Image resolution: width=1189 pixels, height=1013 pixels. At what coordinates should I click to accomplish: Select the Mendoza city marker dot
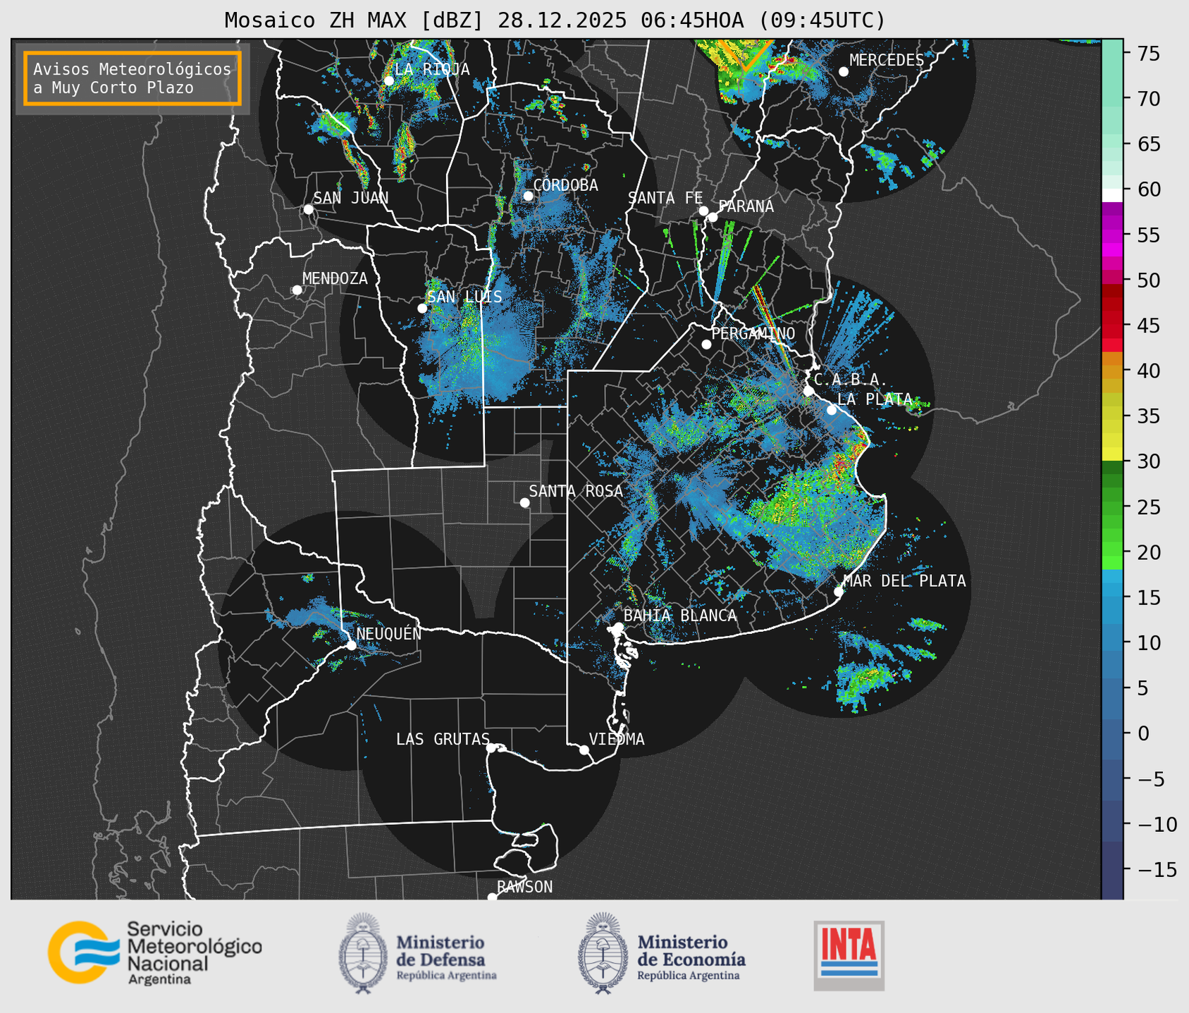[x=297, y=290]
